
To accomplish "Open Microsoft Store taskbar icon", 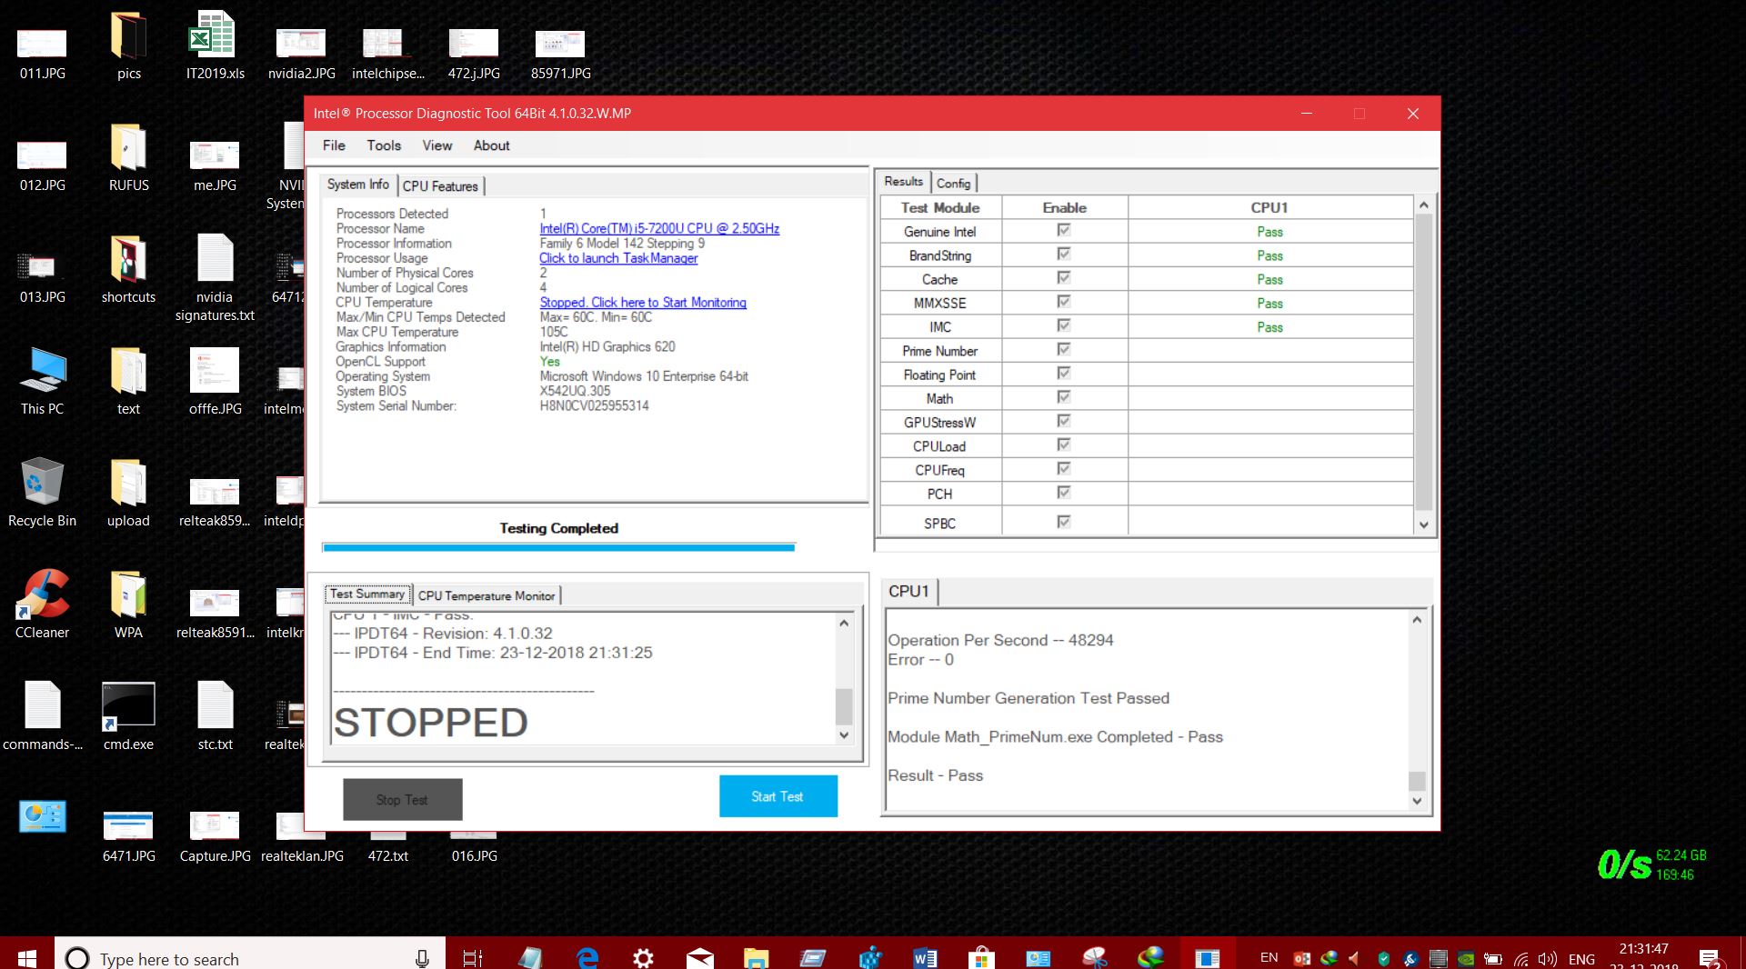I will pos(981,957).
